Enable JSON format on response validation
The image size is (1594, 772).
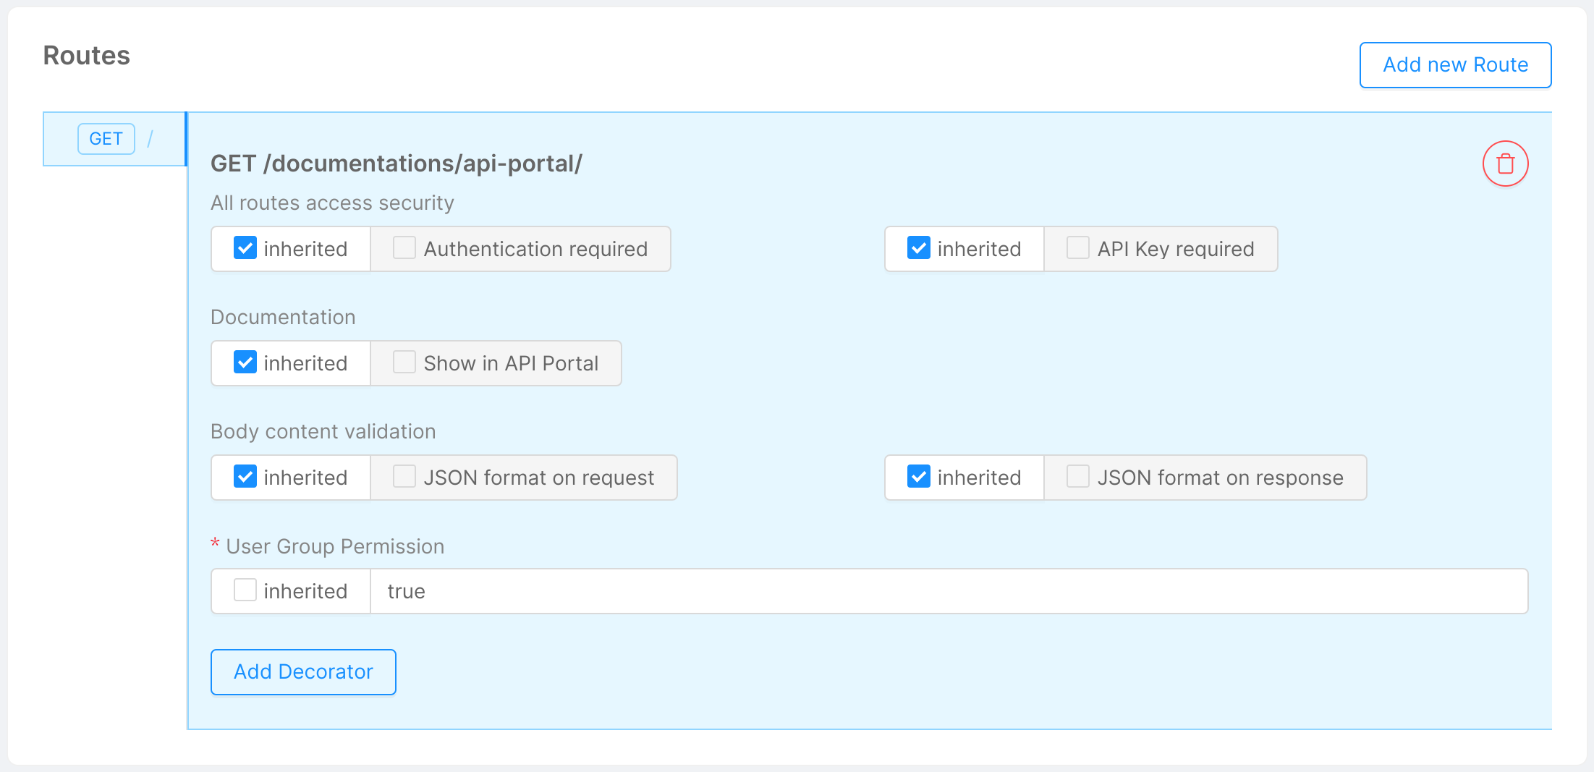(1077, 477)
